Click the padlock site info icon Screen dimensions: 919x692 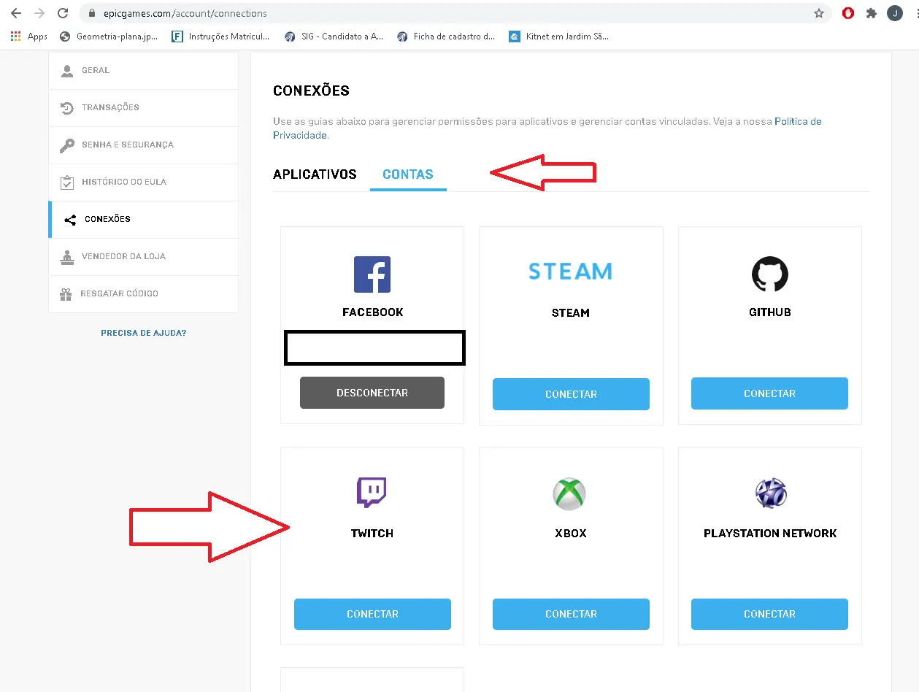pyautogui.click(x=91, y=13)
